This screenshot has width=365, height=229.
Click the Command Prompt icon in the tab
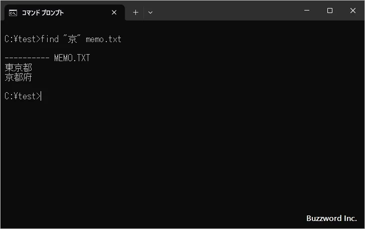pos(13,13)
